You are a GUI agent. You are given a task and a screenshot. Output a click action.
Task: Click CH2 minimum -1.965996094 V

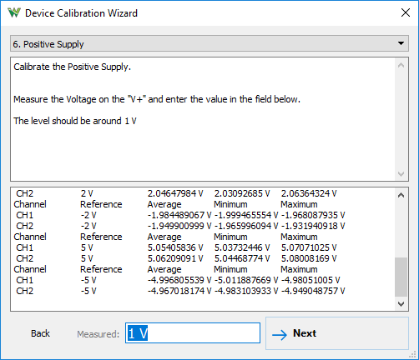tap(246, 226)
